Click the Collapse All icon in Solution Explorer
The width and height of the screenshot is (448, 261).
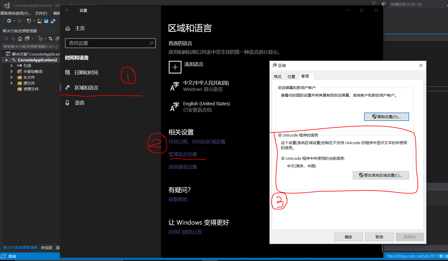coord(57,39)
